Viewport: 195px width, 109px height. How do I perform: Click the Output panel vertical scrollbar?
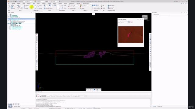(151, 103)
